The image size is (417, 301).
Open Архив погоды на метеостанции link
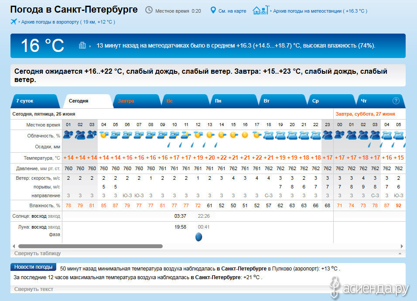point(320,11)
